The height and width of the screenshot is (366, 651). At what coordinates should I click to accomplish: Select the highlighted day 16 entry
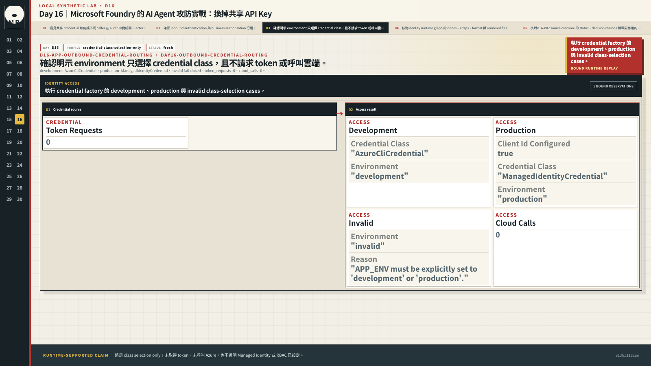pos(20,120)
